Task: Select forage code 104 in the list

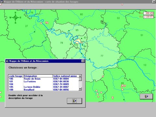Action: (x=11, y=84)
